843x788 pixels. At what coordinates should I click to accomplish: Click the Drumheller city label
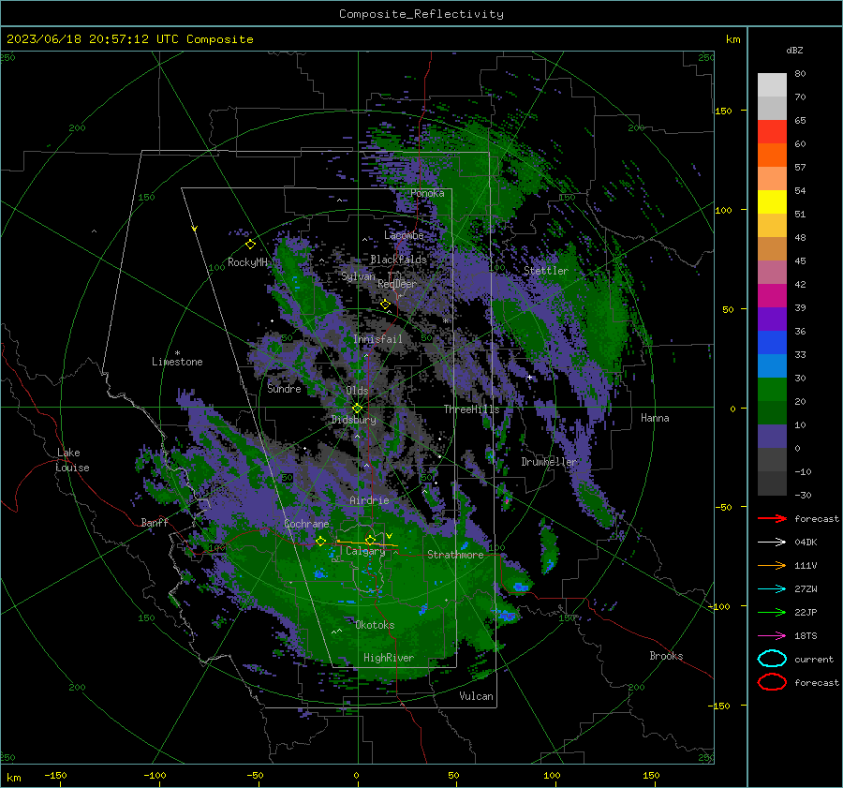(549, 462)
